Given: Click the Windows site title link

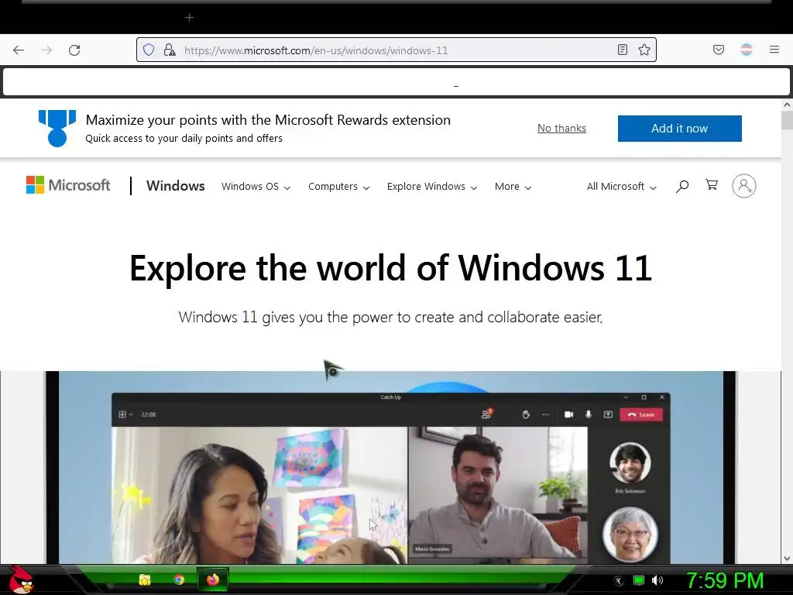Looking at the screenshot, I should click(176, 186).
